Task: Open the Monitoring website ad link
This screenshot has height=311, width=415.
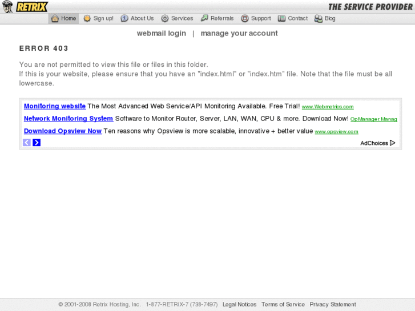Action: point(55,106)
